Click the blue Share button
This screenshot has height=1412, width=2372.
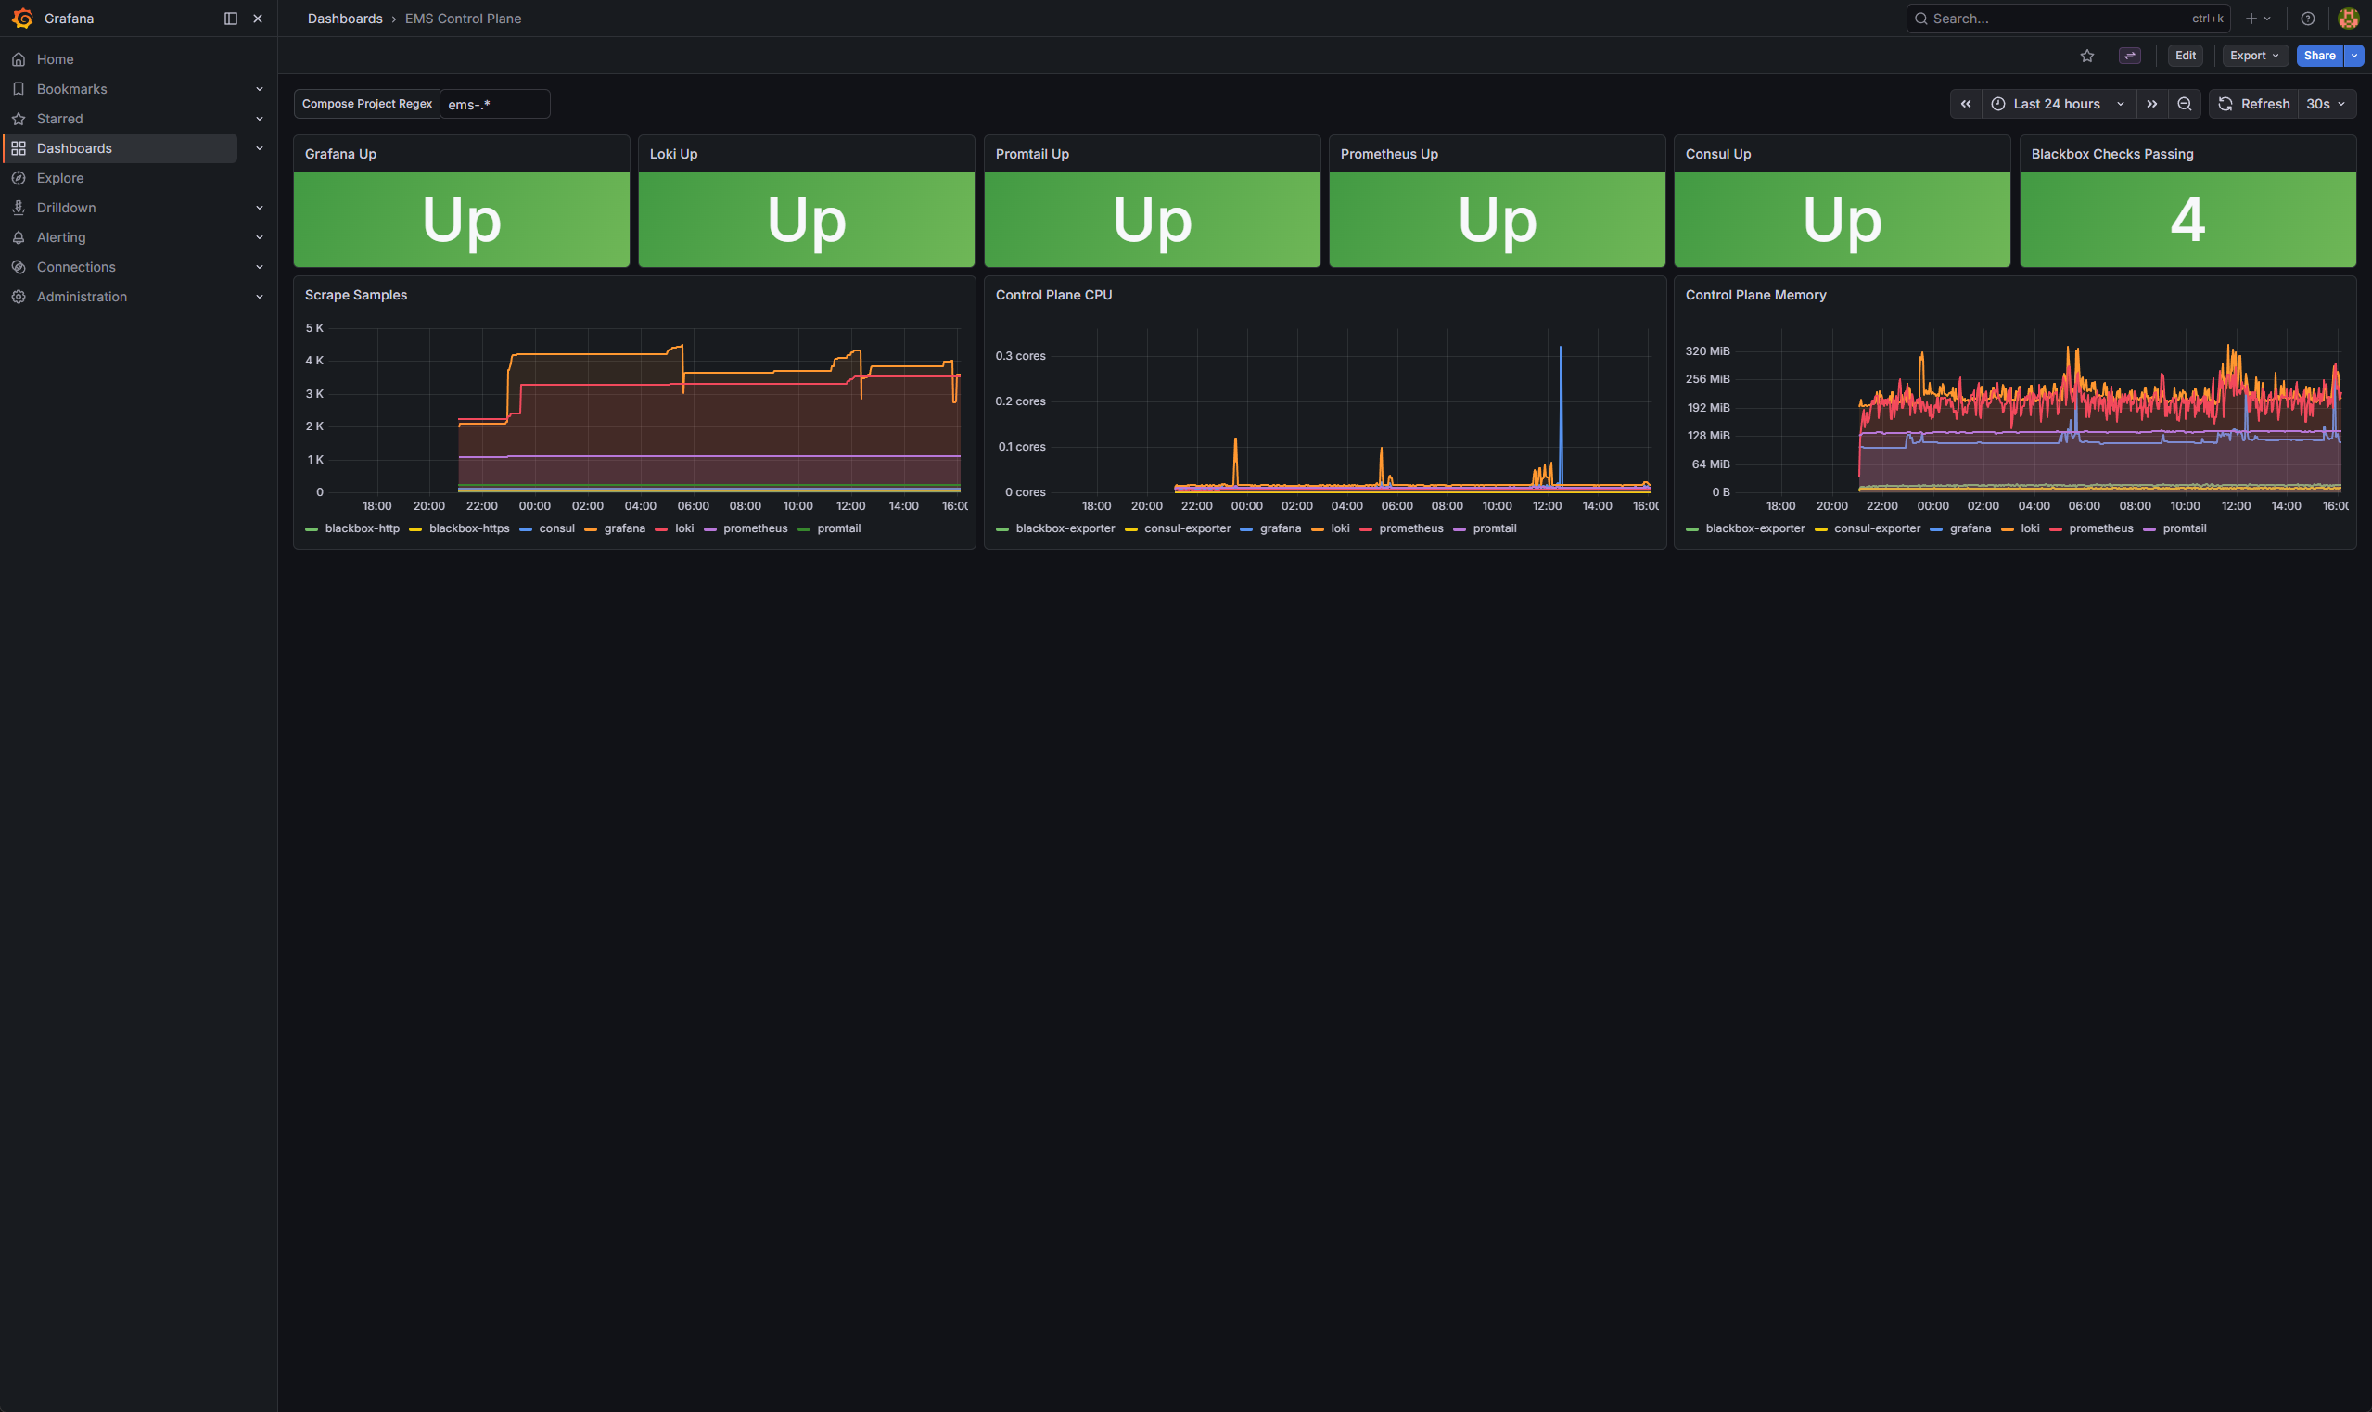(x=2319, y=56)
